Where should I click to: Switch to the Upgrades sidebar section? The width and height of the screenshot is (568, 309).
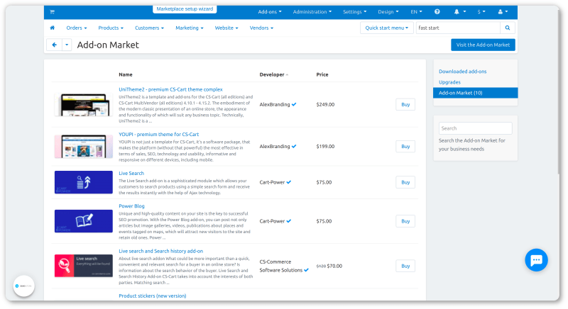click(x=449, y=82)
